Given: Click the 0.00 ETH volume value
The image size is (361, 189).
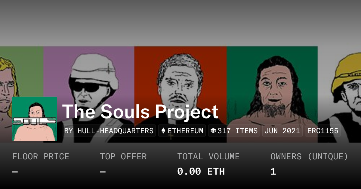Looking at the screenshot, I should 201,172.
